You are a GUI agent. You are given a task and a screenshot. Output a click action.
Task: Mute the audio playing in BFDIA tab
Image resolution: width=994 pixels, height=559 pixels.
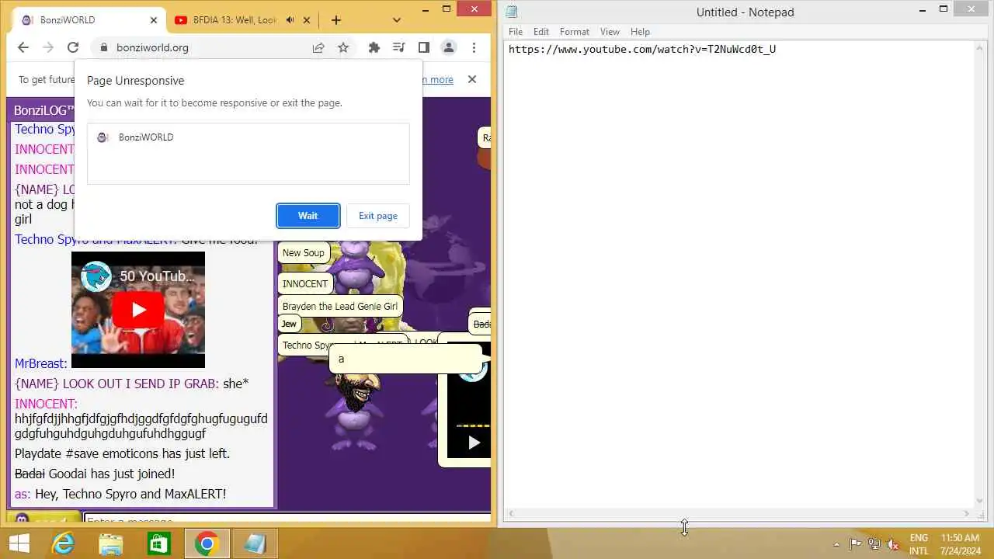[x=290, y=20]
